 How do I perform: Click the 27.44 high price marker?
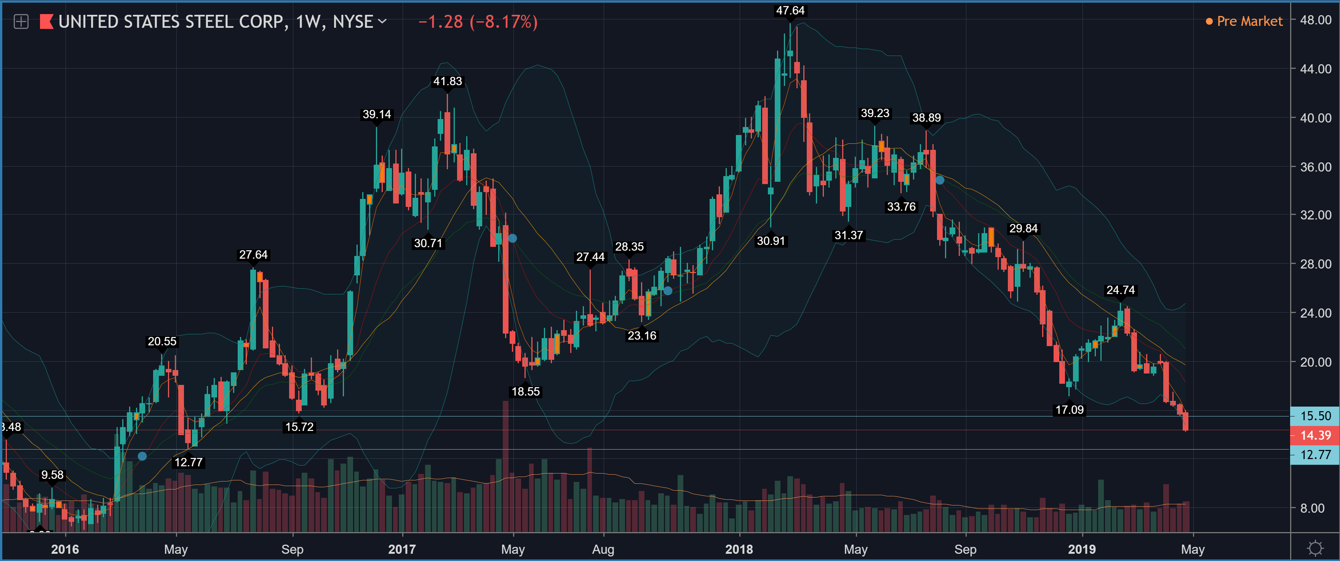coord(590,257)
